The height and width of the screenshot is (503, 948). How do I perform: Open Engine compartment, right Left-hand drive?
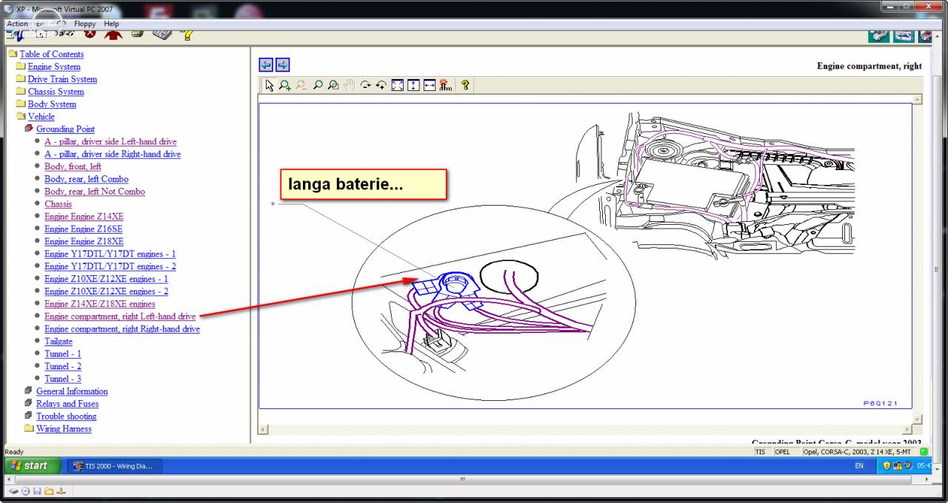point(120,317)
